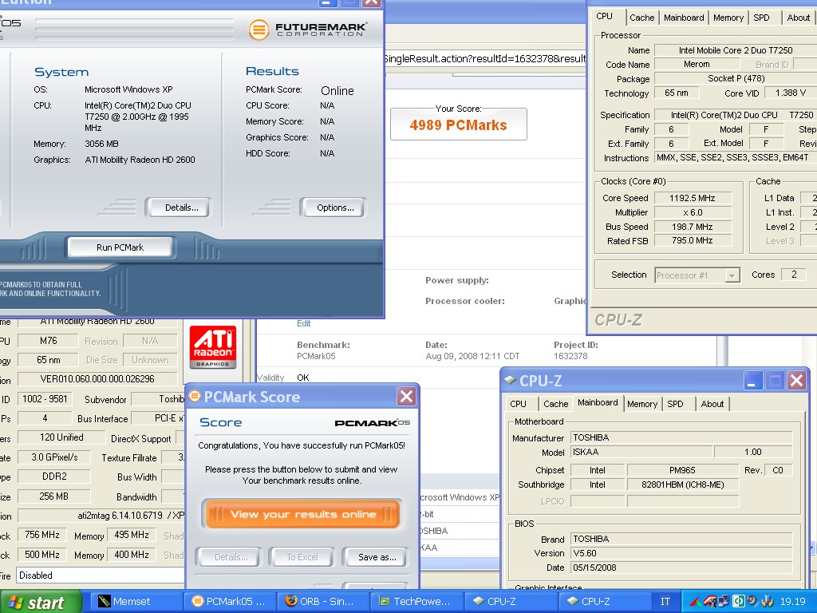Click View your results online button
Screen dimensions: 817x613
pos(302,515)
